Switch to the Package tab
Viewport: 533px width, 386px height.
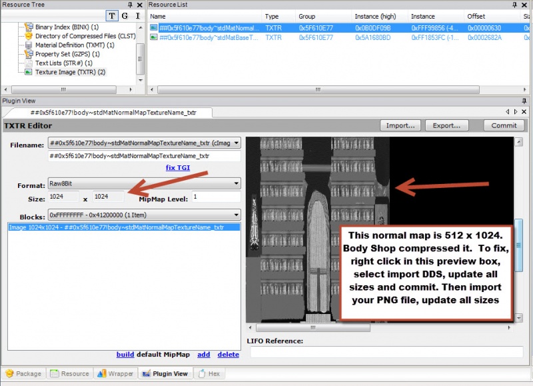pos(23,374)
